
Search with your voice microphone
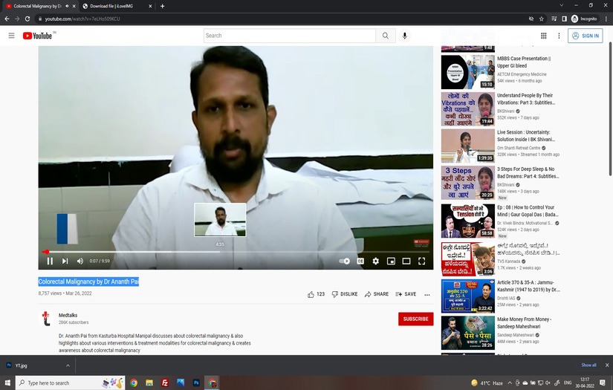(405, 36)
